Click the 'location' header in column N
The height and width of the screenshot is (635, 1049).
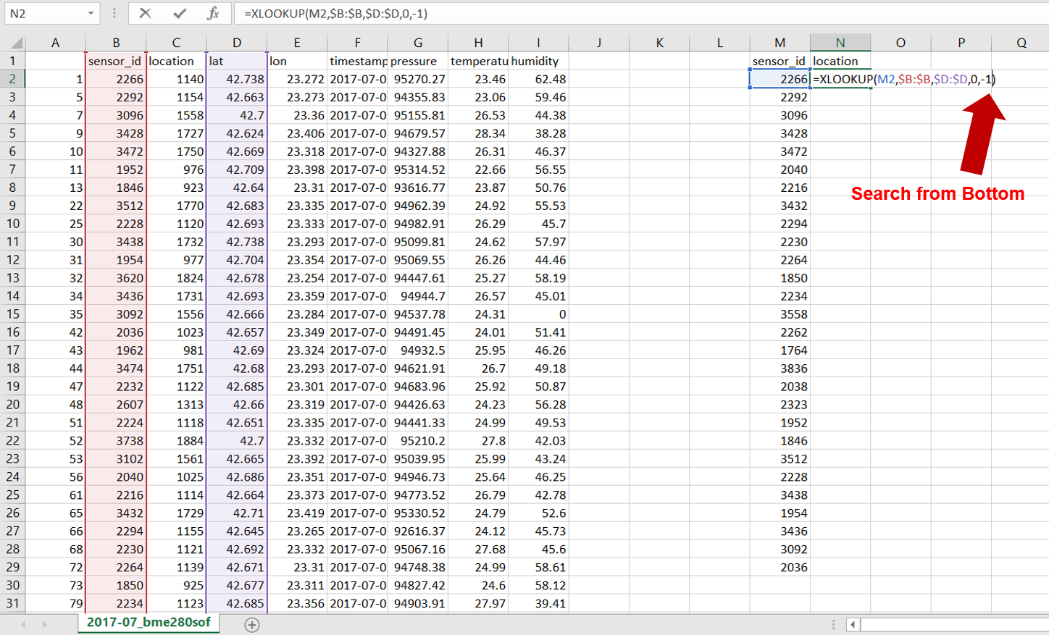(x=840, y=61)
